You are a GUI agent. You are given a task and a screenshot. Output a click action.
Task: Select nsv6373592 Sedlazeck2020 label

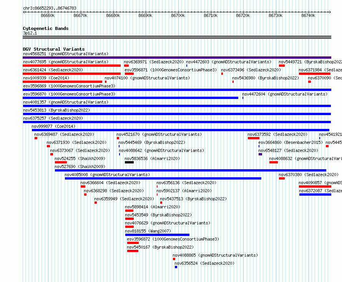pyautogui.click(x=278, y=134)
